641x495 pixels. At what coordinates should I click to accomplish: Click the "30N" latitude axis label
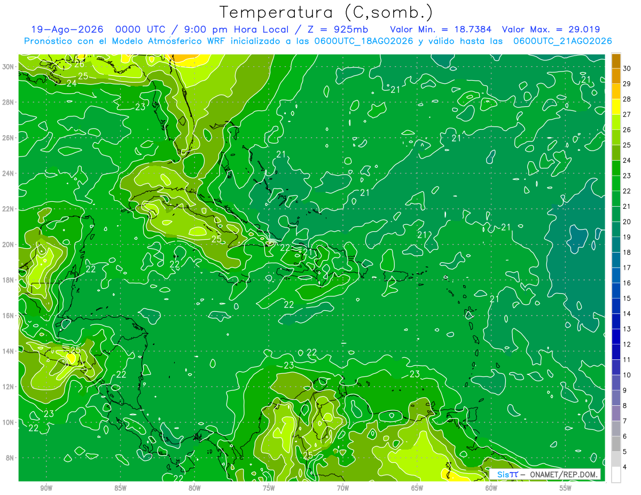tap(9, 66)
